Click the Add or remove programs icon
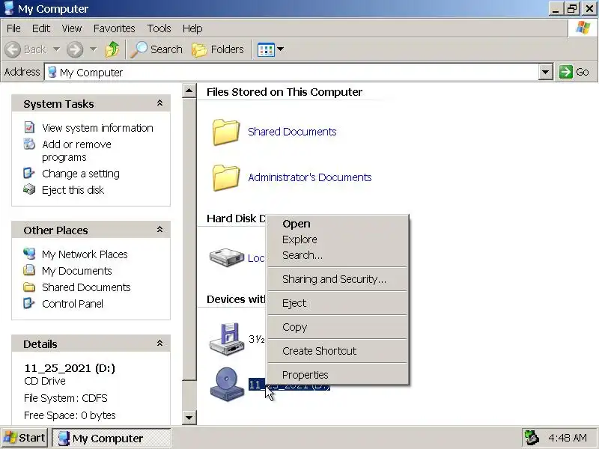The image size is (599, 449). pos(29,144)
